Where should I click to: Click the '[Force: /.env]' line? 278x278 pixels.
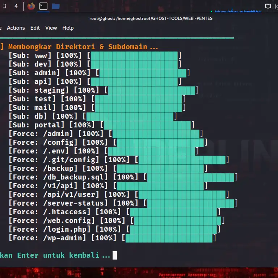point(104,151)
